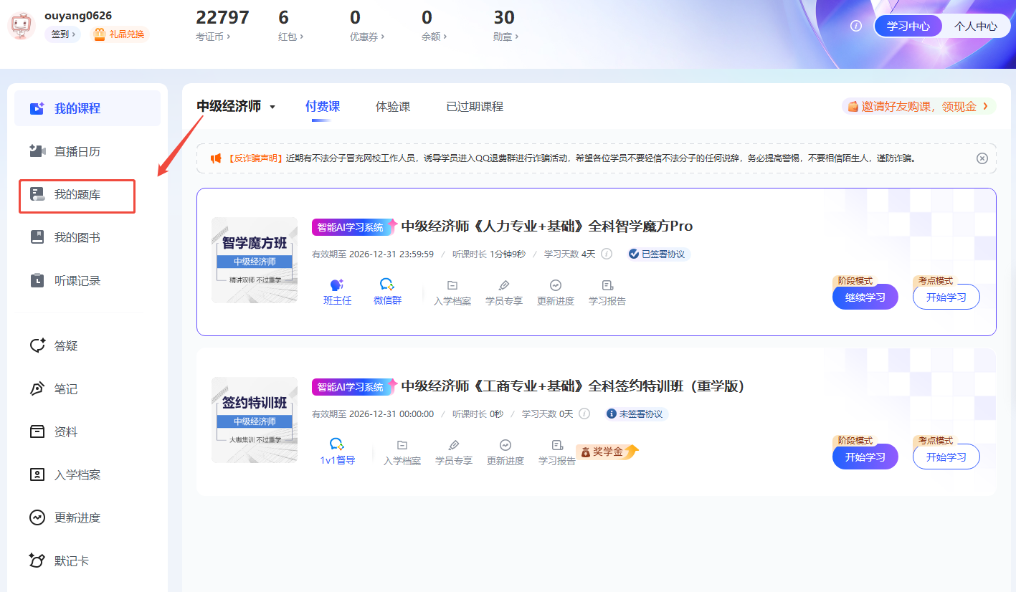The width and height of the screenshot is (1016, 592).
Task: Close the anti-fraud notice banner
Action: pos(982,158)
